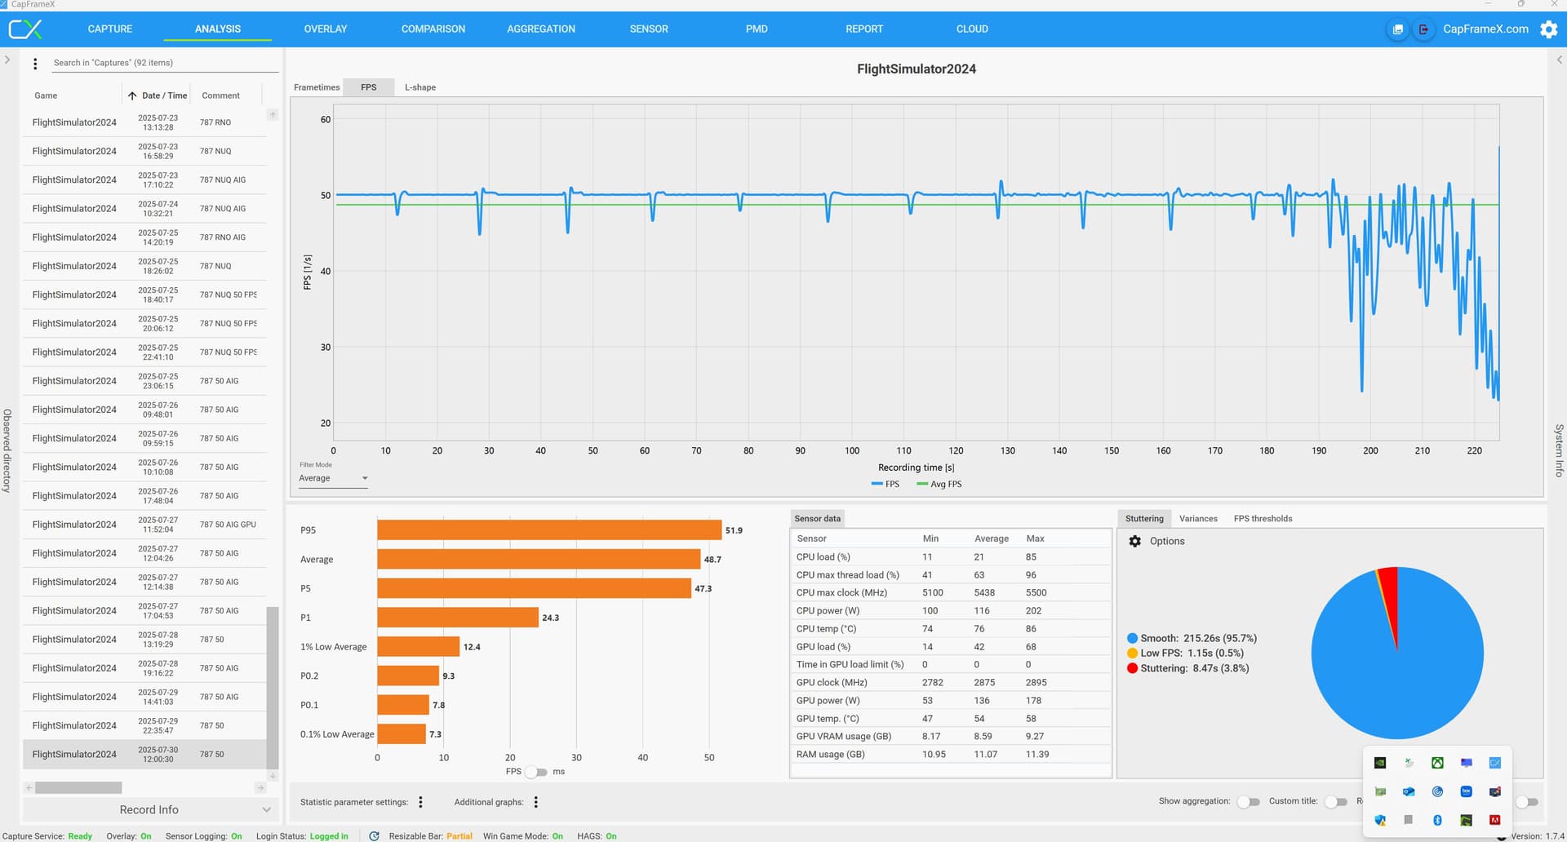Toggle the FPS / ms switch

tap(536, 772)
